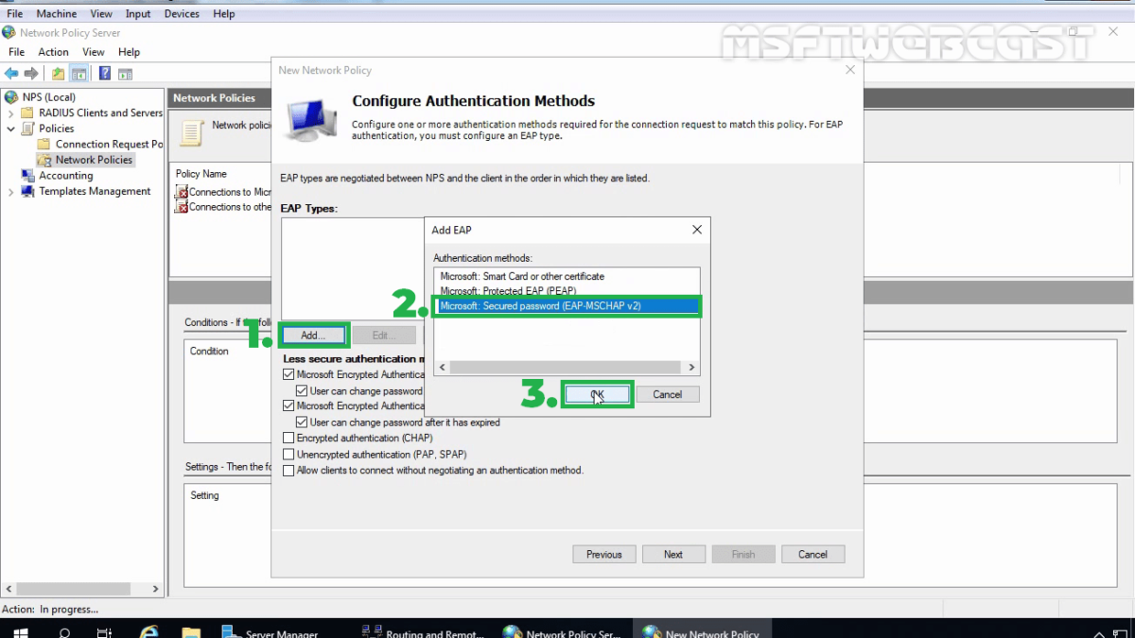Select the Network Policies tree item
The image size is (1135, 638).
[x=94, y=160]
